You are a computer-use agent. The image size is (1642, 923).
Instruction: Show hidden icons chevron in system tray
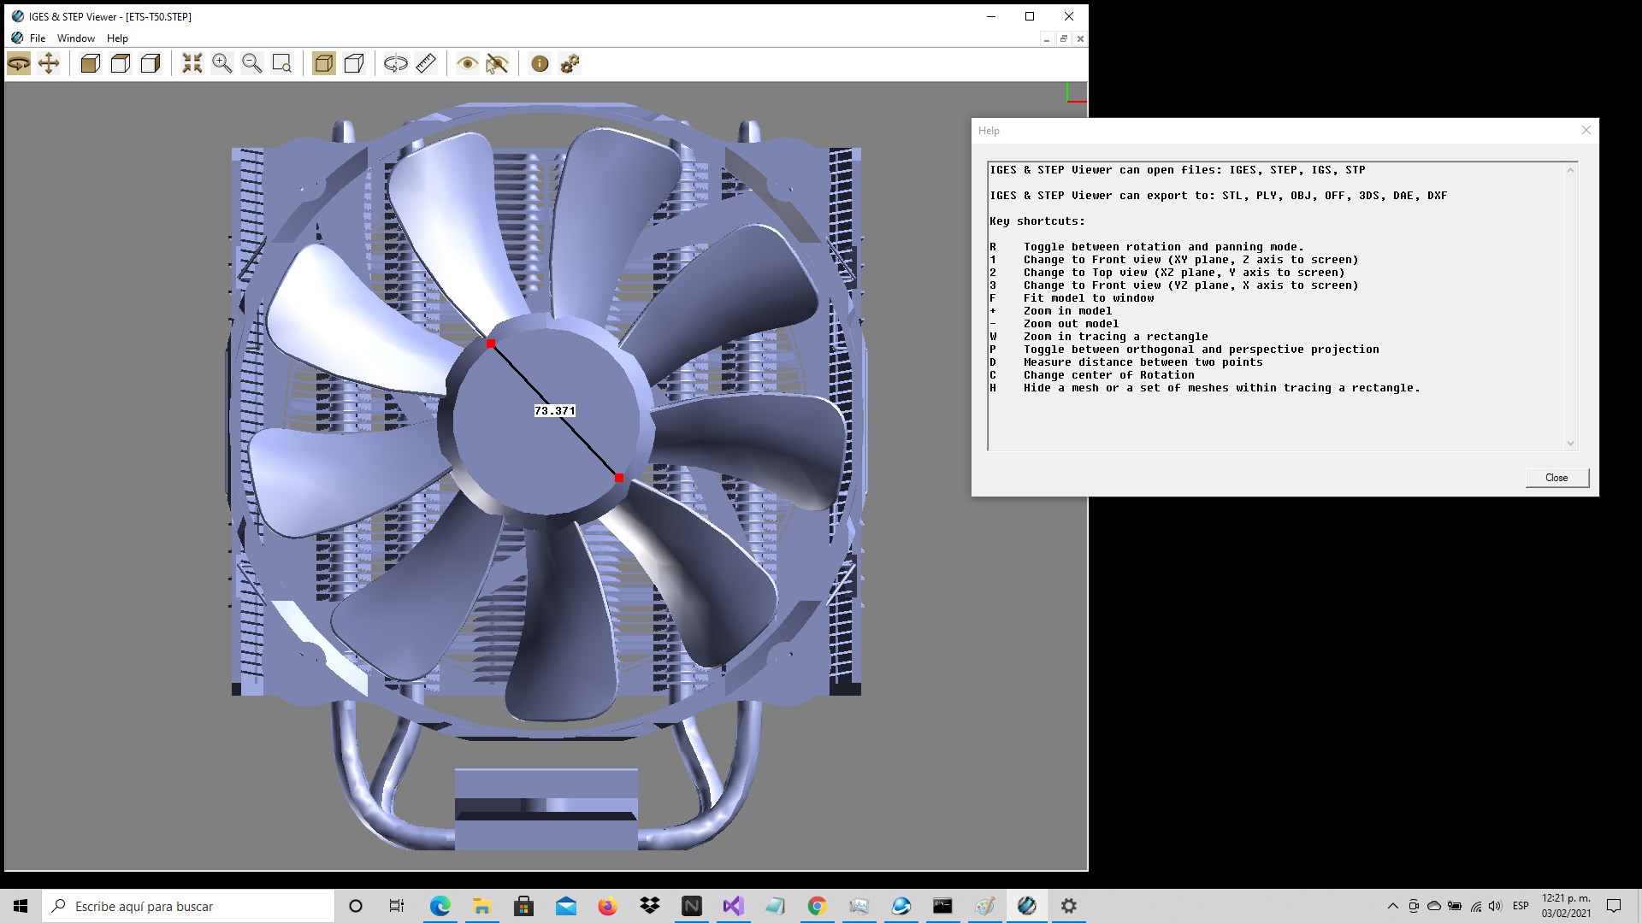1392,906
